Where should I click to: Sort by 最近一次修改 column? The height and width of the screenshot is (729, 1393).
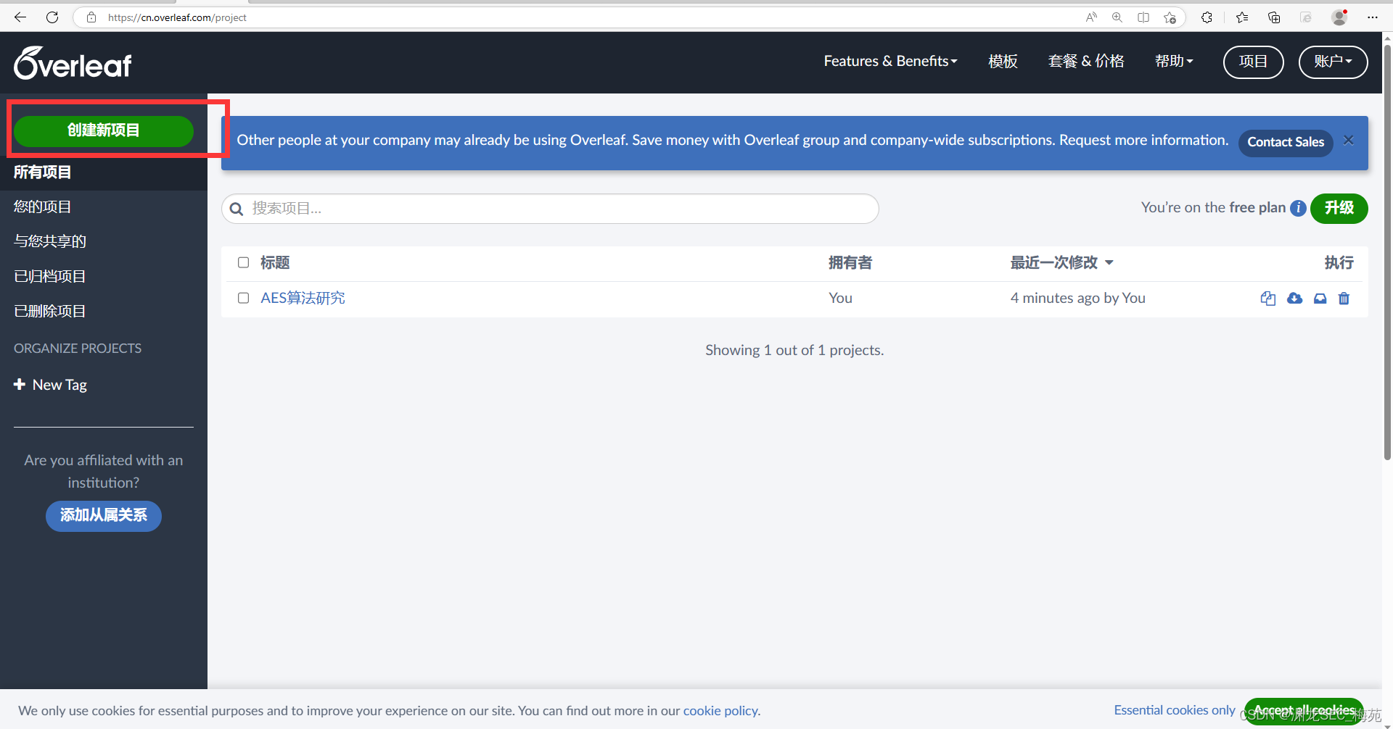click(1061, 262)
